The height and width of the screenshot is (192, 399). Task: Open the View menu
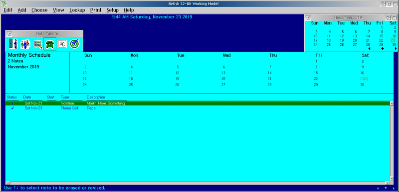click(58, 10)
